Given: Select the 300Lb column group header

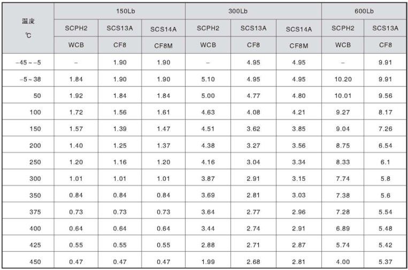Looking at the screenshot, I should pyautogui.click(x=253, y=11).
